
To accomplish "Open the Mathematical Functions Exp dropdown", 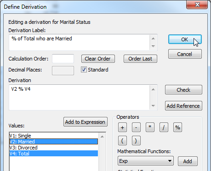I will [x=146, y=161].
